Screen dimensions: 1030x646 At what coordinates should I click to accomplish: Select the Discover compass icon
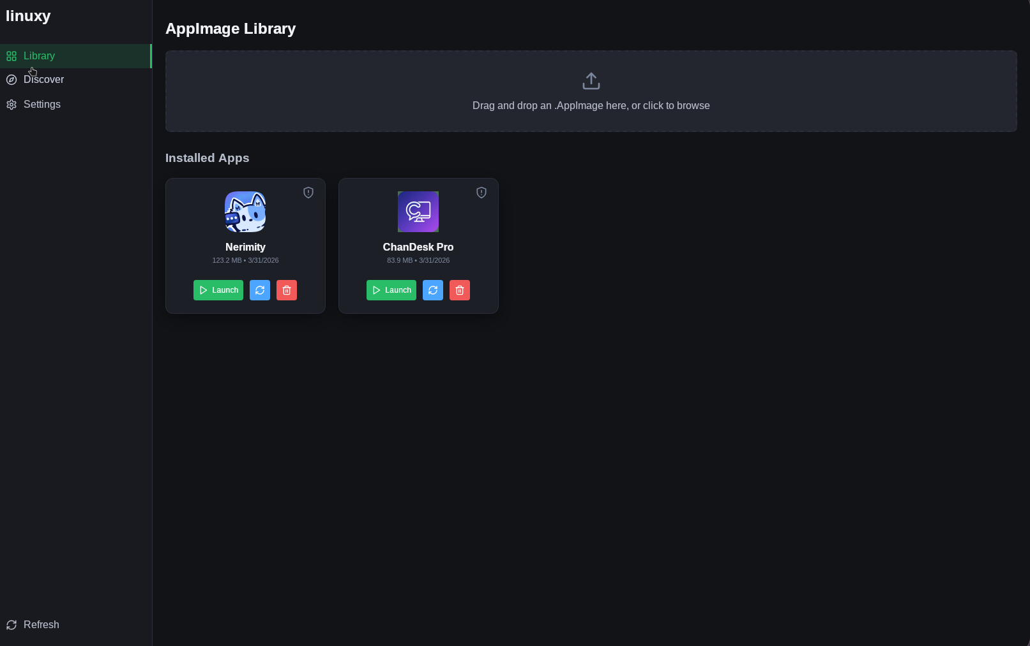[11, 79]
